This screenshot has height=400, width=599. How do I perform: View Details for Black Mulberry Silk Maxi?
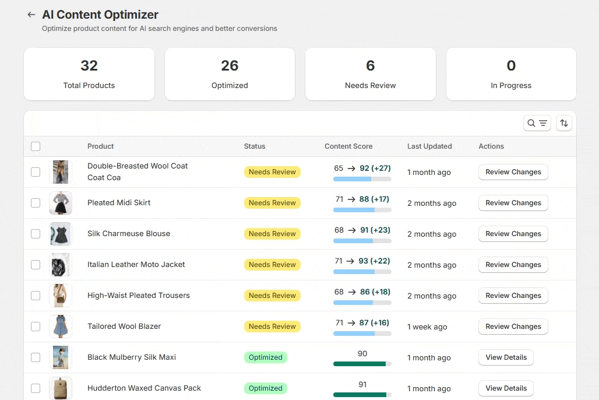[x=506, y=357]
